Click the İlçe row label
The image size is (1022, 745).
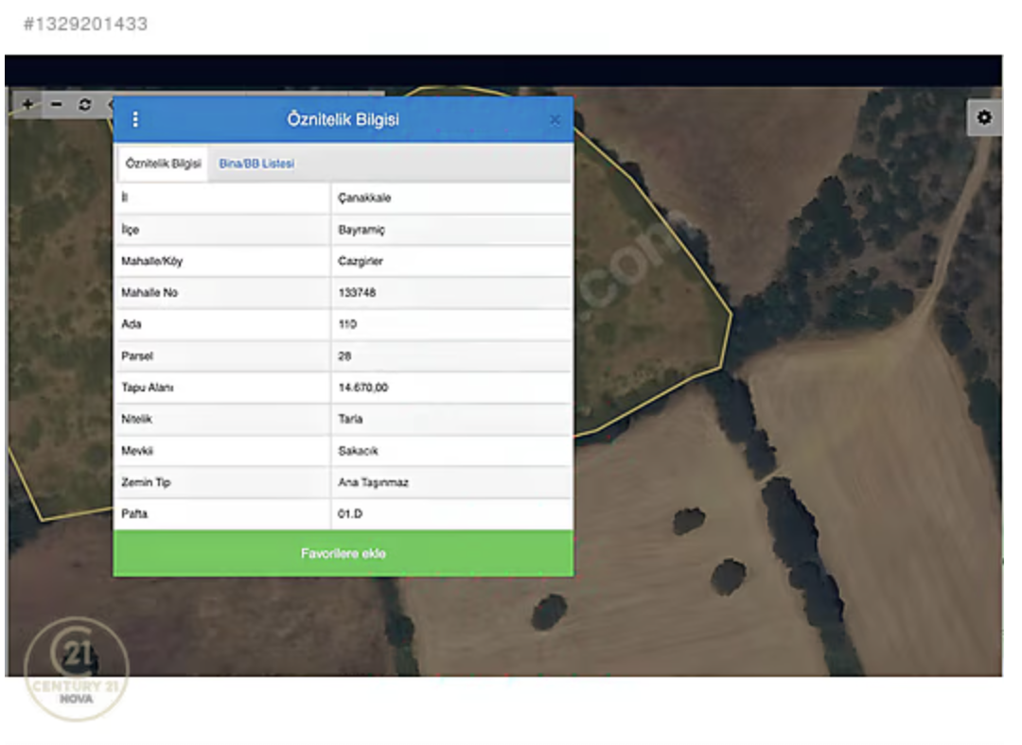[131, 230]
